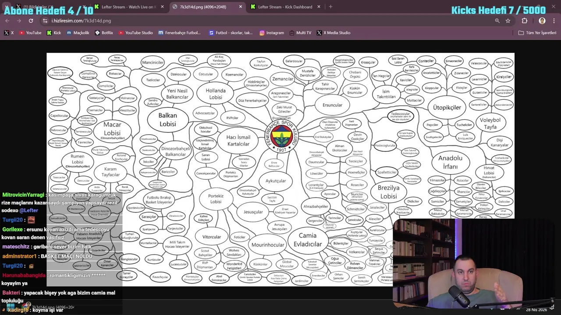Viewport: 561px width, 315px height.
Task: Open the Maçkolik bookmark
Action: pos(78,33)
